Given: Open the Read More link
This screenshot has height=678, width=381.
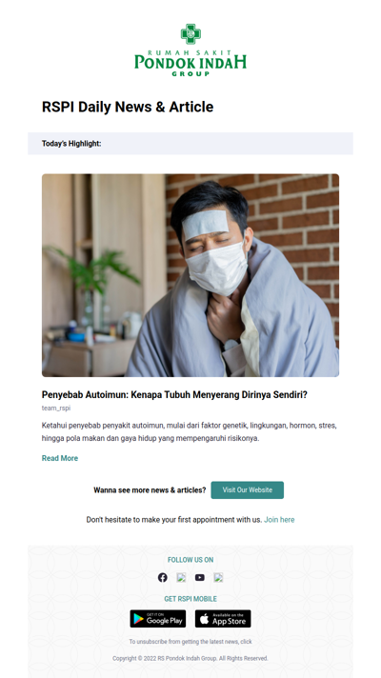Looking at the screenshot, I should (x=60, y=458).
